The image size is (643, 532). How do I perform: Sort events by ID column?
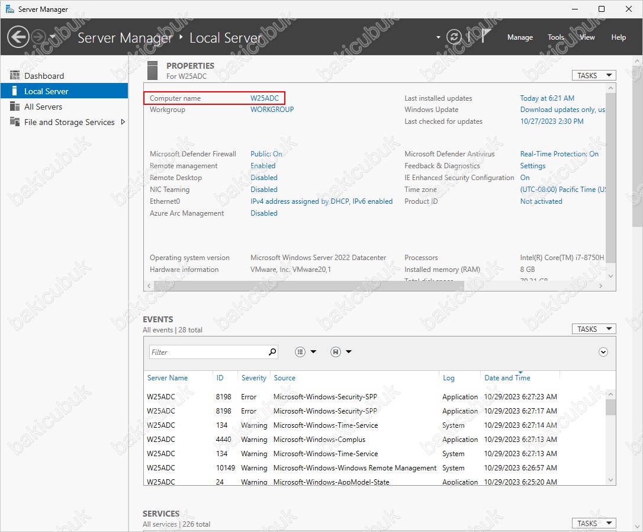(x=220, y=378)
